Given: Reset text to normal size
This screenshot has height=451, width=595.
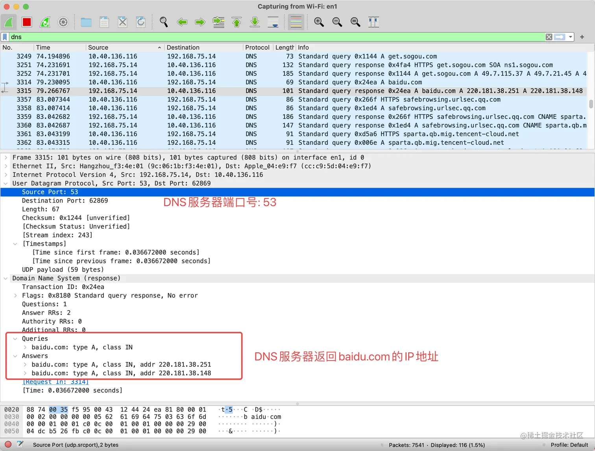Looking at the screenshot, I should tap(355, 22).
